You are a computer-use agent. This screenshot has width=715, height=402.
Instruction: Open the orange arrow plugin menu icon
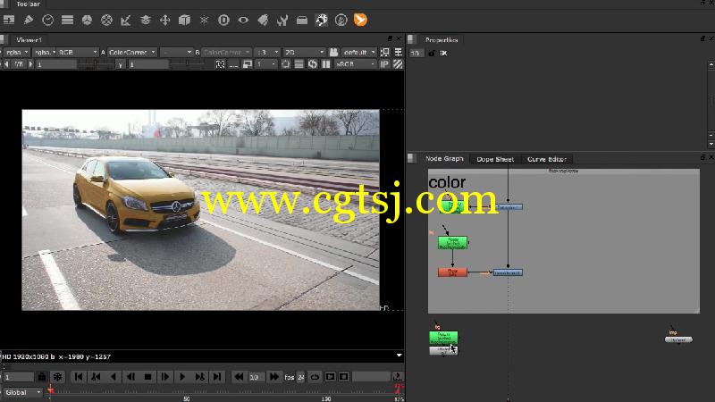point(360,20)
